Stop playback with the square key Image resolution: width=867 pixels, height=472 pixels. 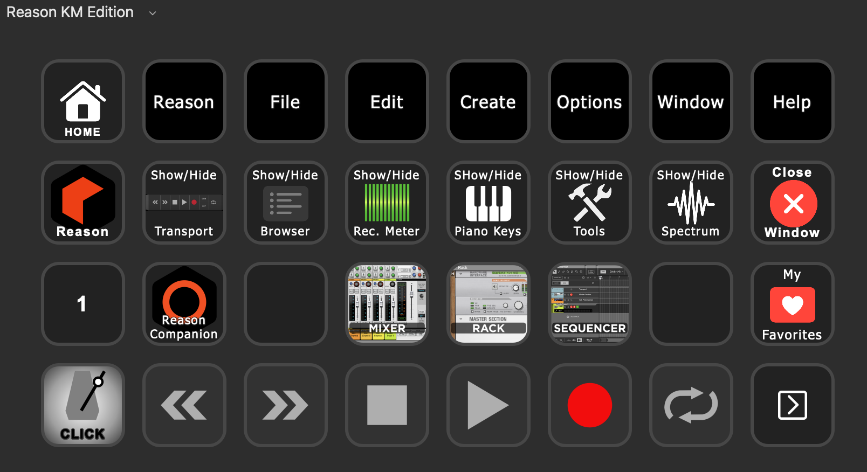(387, 405)
